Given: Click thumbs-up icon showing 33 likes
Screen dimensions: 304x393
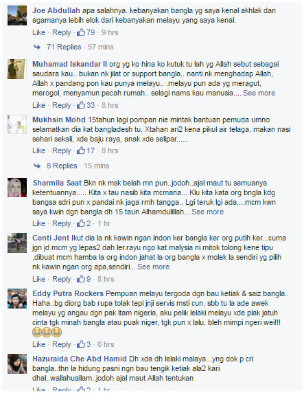Looking at the screenshot, I should point(81,104).
